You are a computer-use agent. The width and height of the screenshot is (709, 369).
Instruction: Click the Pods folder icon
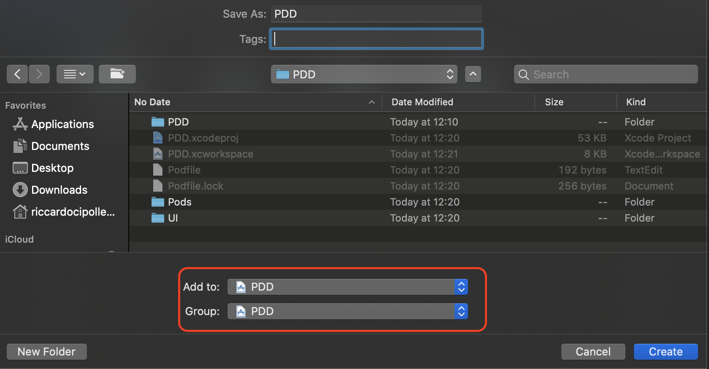coord(158,202)
